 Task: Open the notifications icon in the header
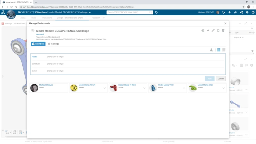pos(224,12)
